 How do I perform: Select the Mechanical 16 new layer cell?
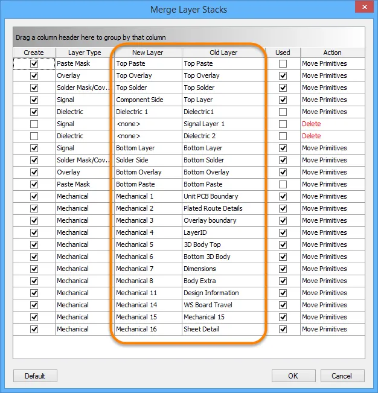[x=148, y=329]
